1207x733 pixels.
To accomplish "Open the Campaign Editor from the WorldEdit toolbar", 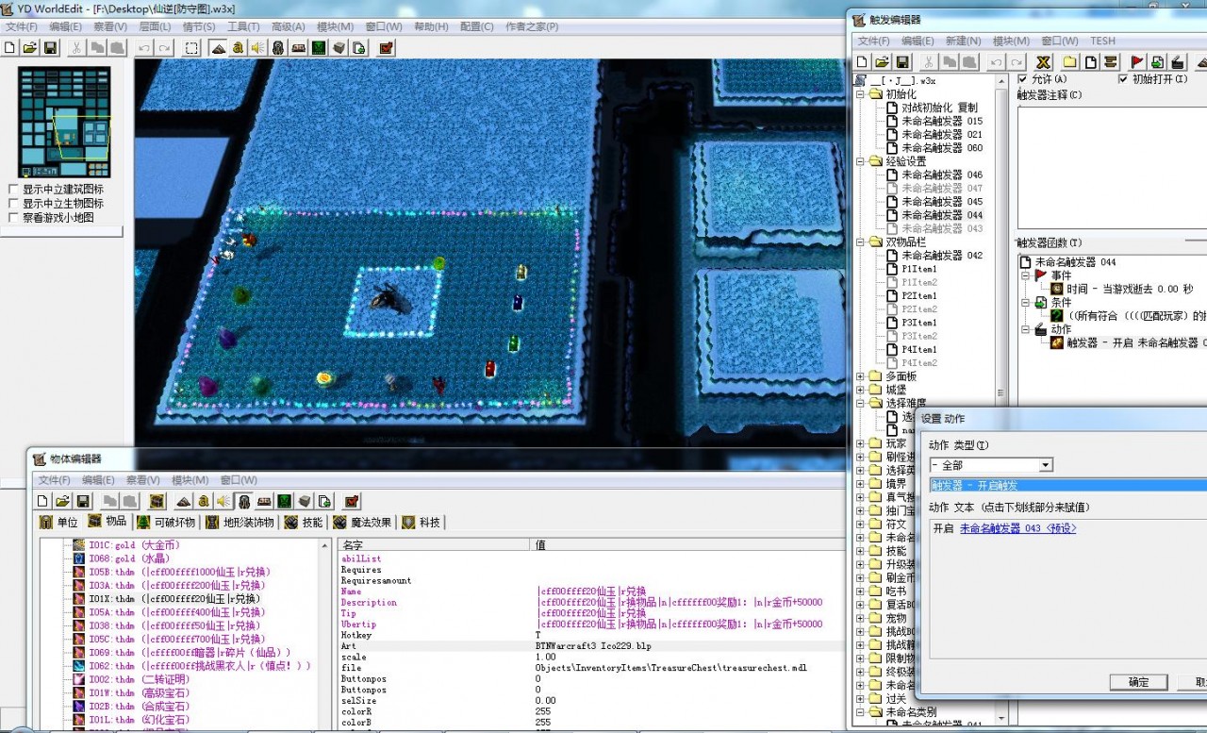I will coord(298,47).
